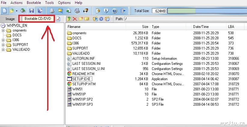Click the Total Size 624MB field

click(x=159, y=11)
